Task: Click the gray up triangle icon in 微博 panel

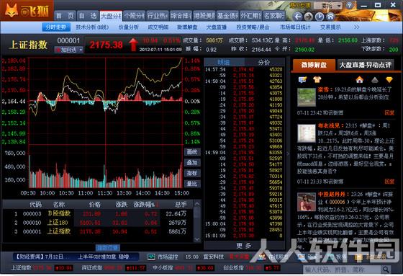Action: (x=375, y=80)
